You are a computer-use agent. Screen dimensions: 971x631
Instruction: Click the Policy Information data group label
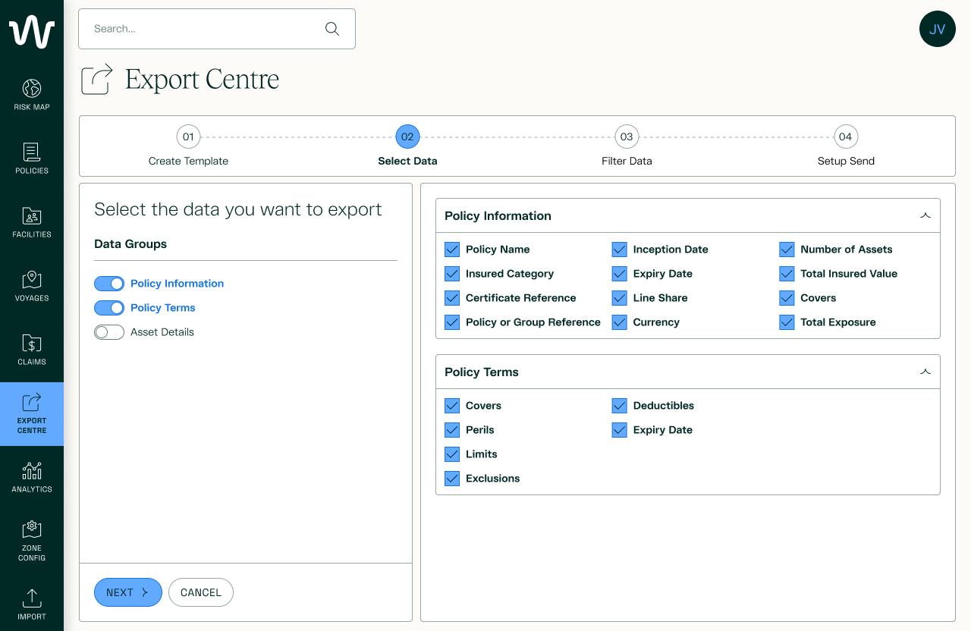pos(178,284)
